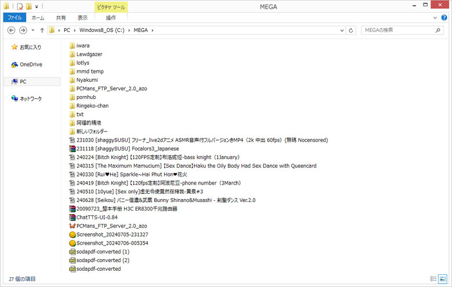This screenshot has height=287, width=452.
Task: Click the Screenshot_20240705-231327 image icon
Action: pyautogui.click(x=72, y=234)
